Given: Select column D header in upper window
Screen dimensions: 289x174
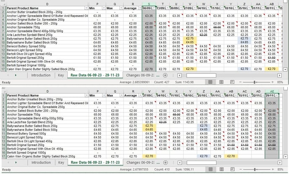Looking at the screenshot, I should [x=47, y=4].
